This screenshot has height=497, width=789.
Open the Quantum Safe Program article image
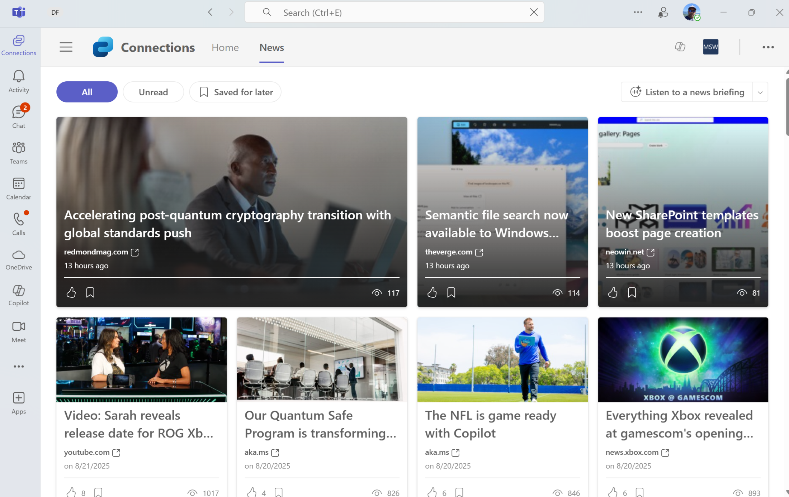pos(322,359)
